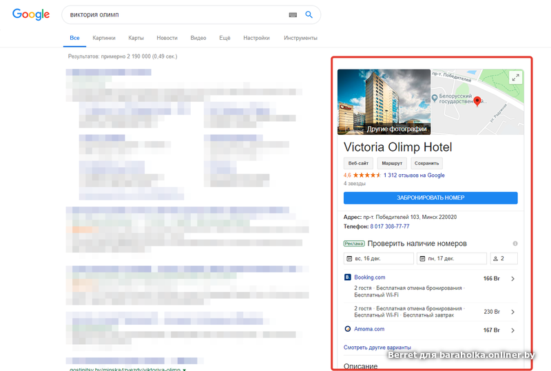Viewport: 551px width, 371px height.
Task: Open the 230 Br offer arrow
Action: (512, 312)
